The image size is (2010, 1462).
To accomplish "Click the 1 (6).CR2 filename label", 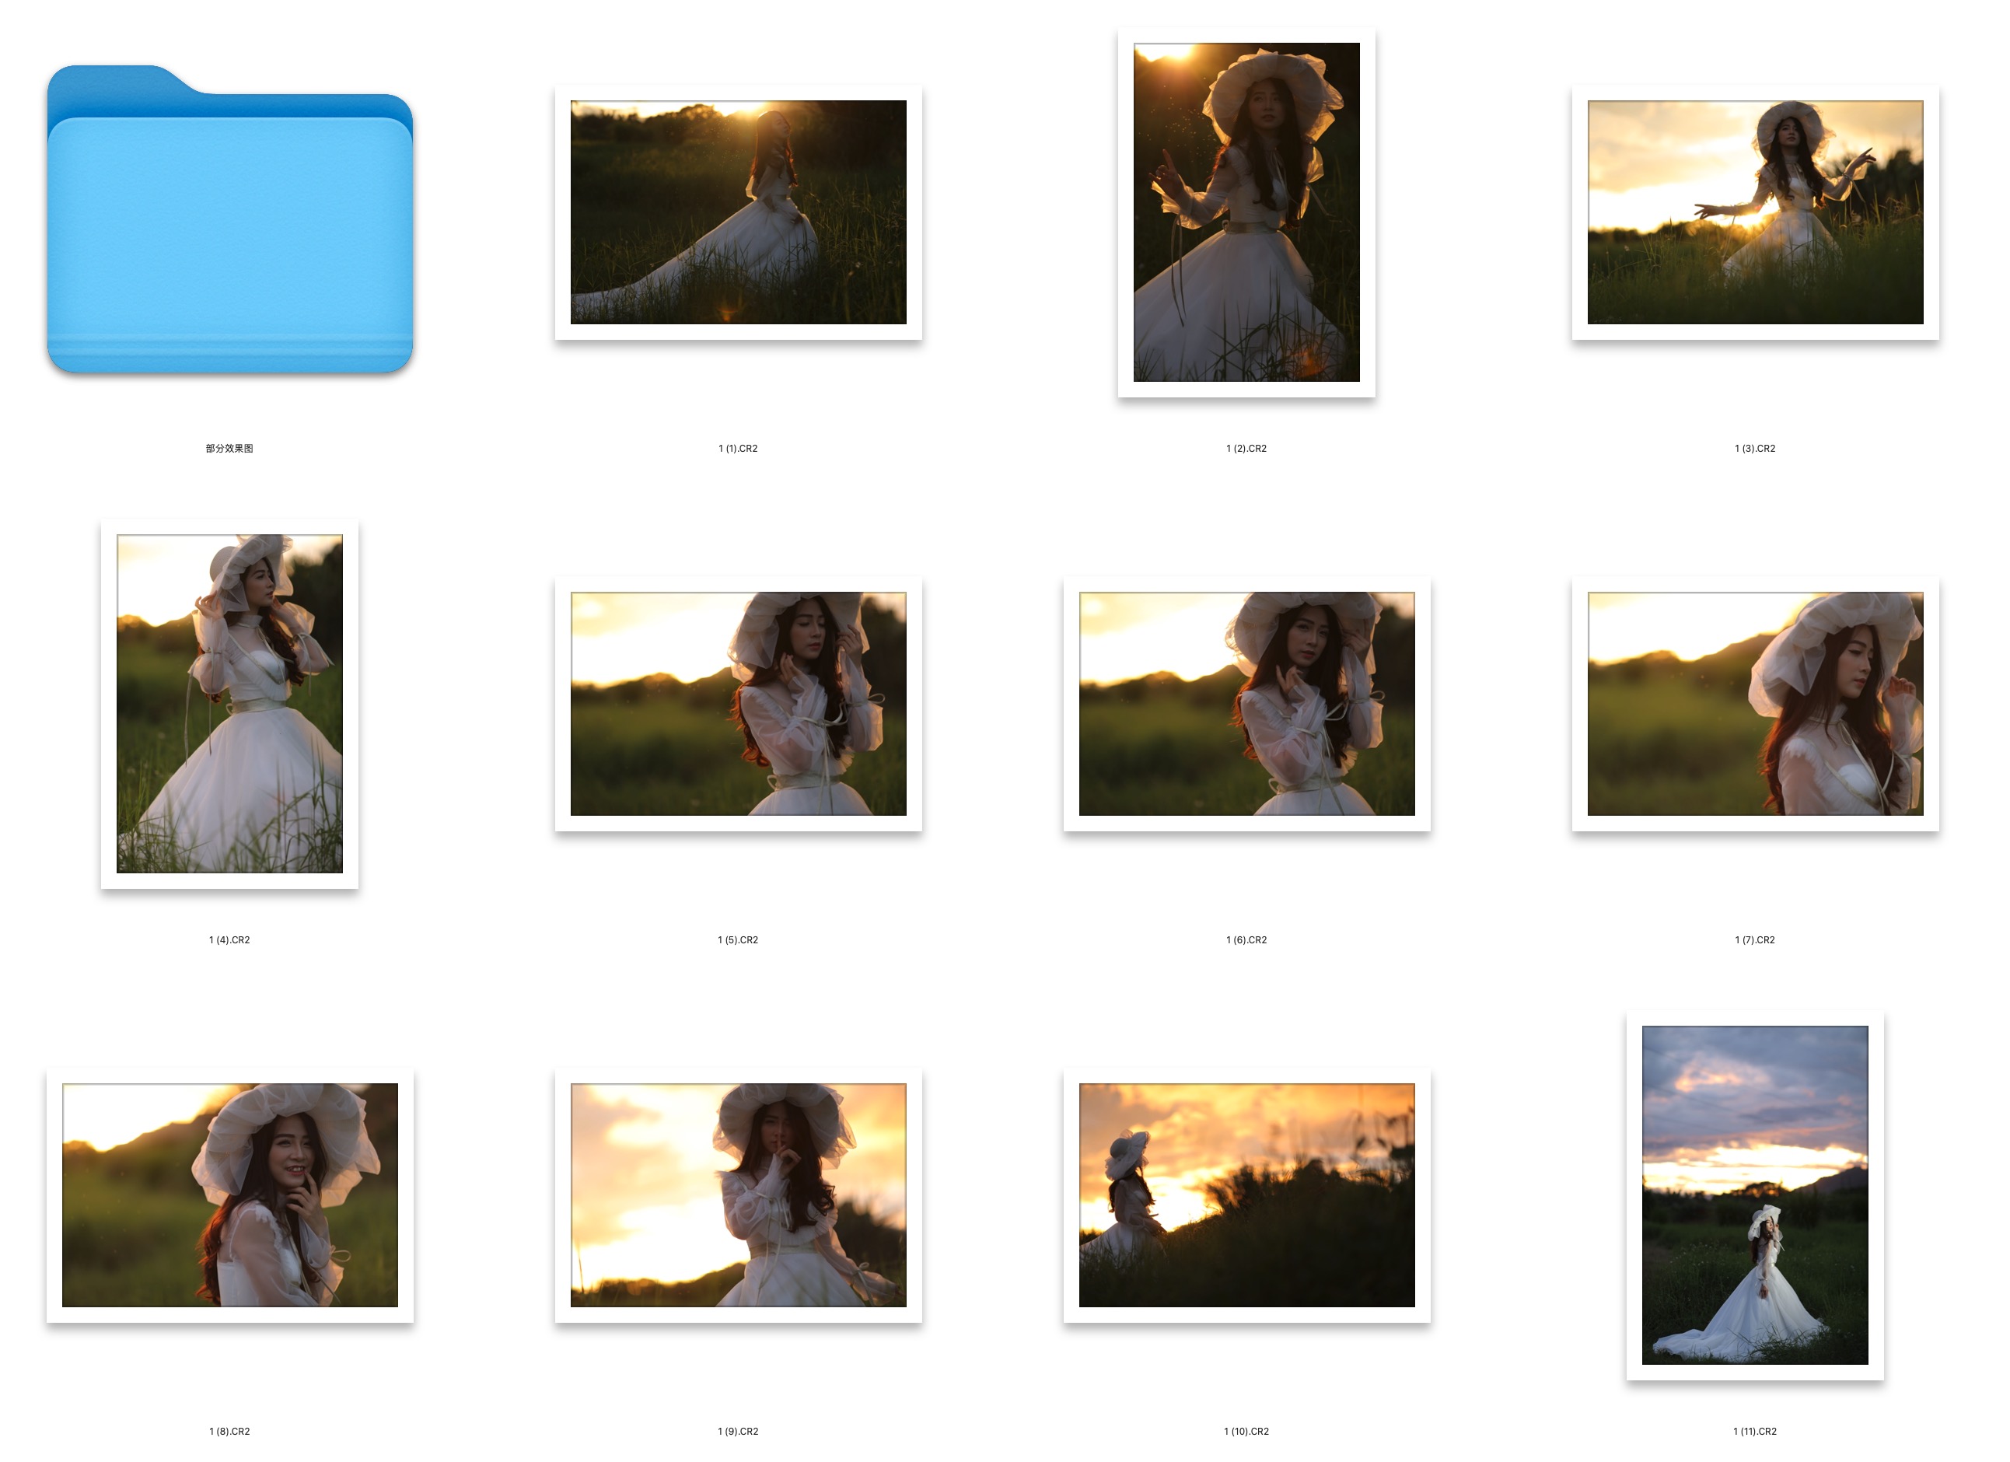I will pyautogui.click(x=1246, y=939).
